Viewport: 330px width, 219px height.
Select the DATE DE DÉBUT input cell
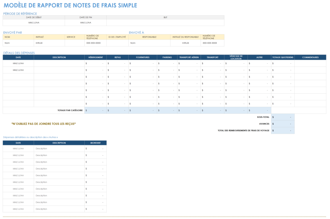(x=33, y=22)
